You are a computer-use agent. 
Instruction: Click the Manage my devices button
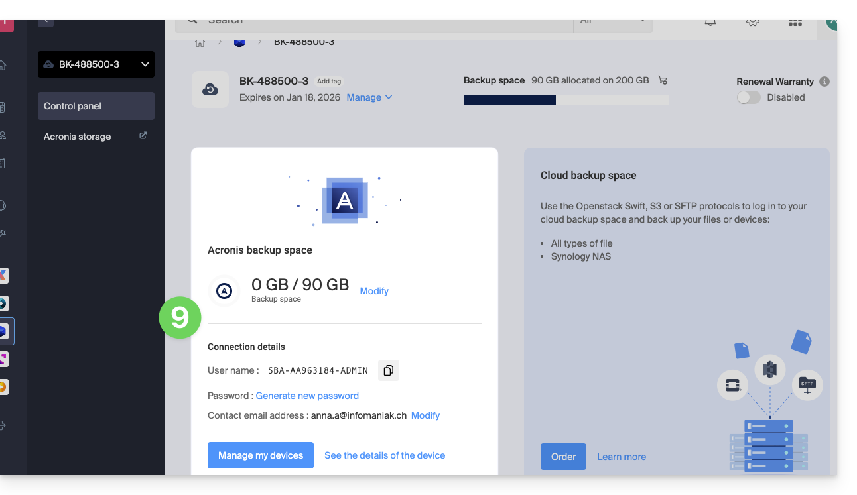(x=261, y=455)
